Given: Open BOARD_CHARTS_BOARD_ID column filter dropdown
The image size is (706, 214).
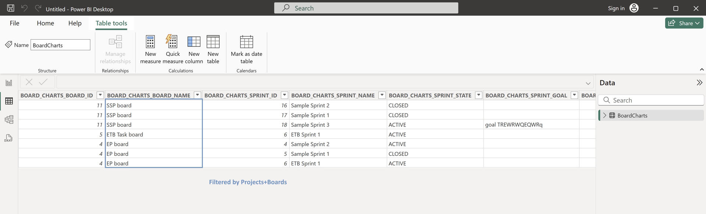Looking at the screenshot, I should point(100,95).
